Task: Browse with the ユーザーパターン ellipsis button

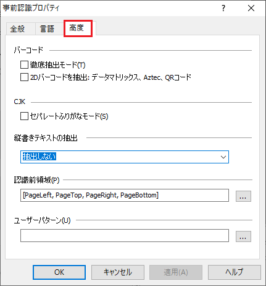Action: click(x=243, y=236)
